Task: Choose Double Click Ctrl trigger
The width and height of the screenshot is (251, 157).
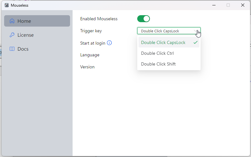Action: [169, 53]
